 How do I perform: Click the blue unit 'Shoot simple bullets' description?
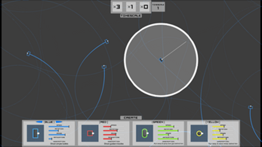pos(59,144)
